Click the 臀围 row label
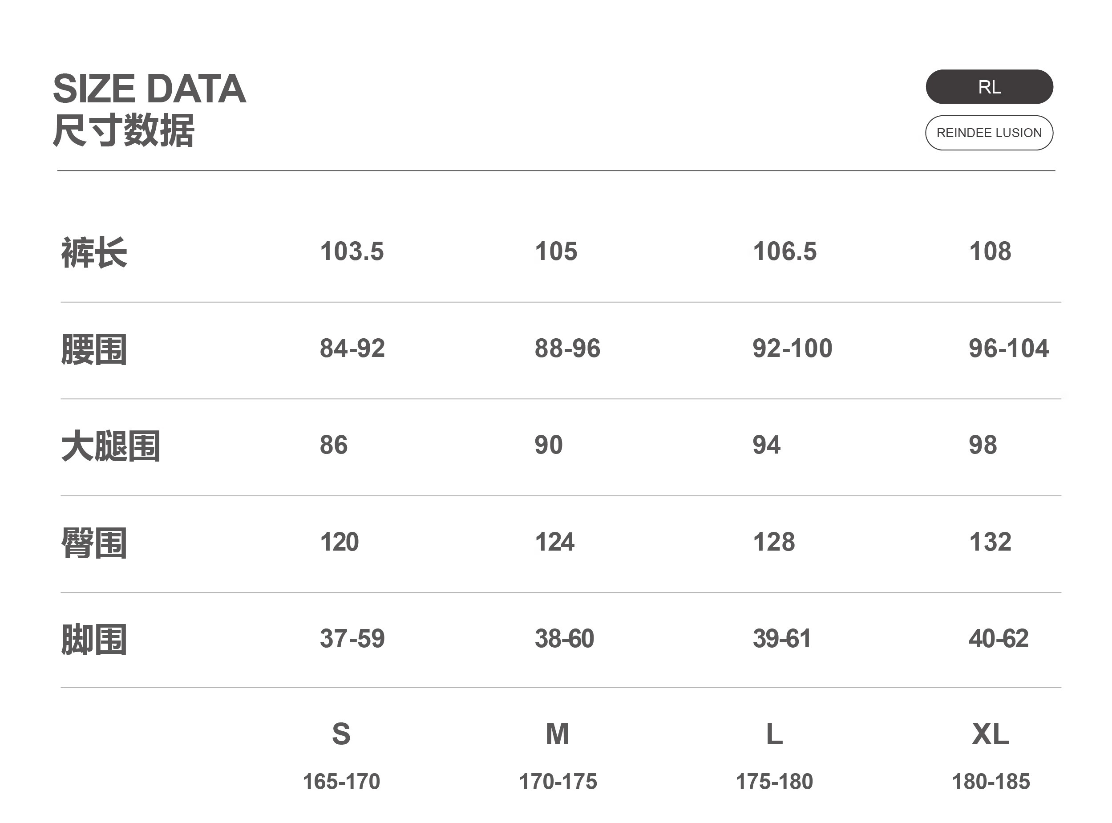1112x823 pixels. point(94,543)
